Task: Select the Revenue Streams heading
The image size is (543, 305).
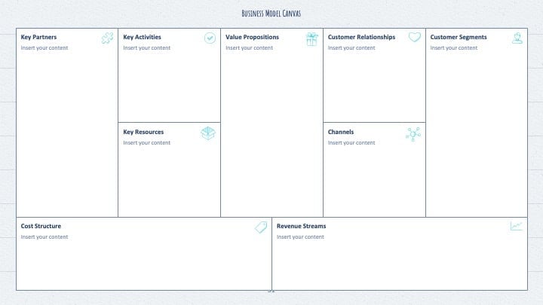Action: click(x=301, y=226)
